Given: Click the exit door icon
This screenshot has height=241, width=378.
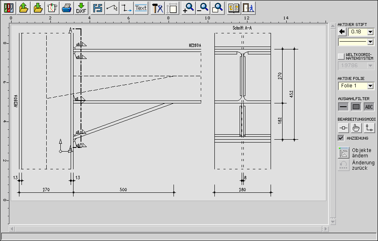Looking at the screenshot, I should (248, 7).
